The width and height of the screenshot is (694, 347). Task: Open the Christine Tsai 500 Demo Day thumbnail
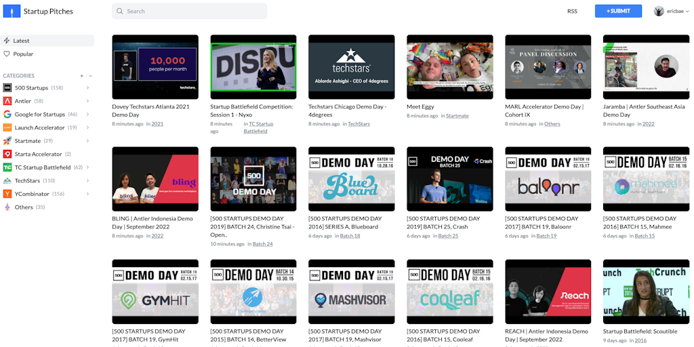pyautogui.click(x=253, y=179)
